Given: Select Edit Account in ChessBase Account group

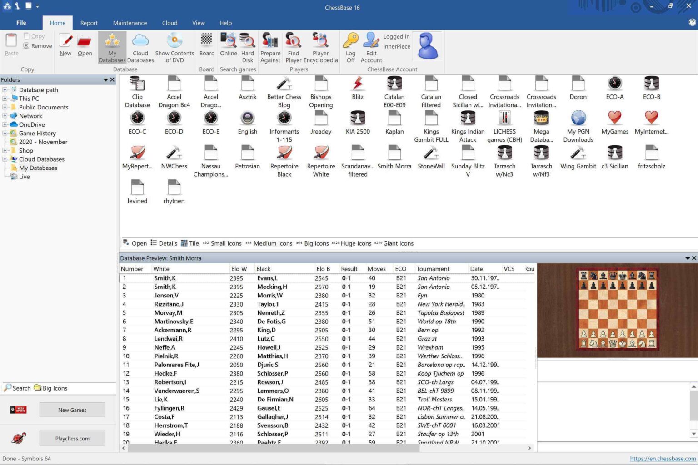Looking at the screenshot, I should coord(371,45).
